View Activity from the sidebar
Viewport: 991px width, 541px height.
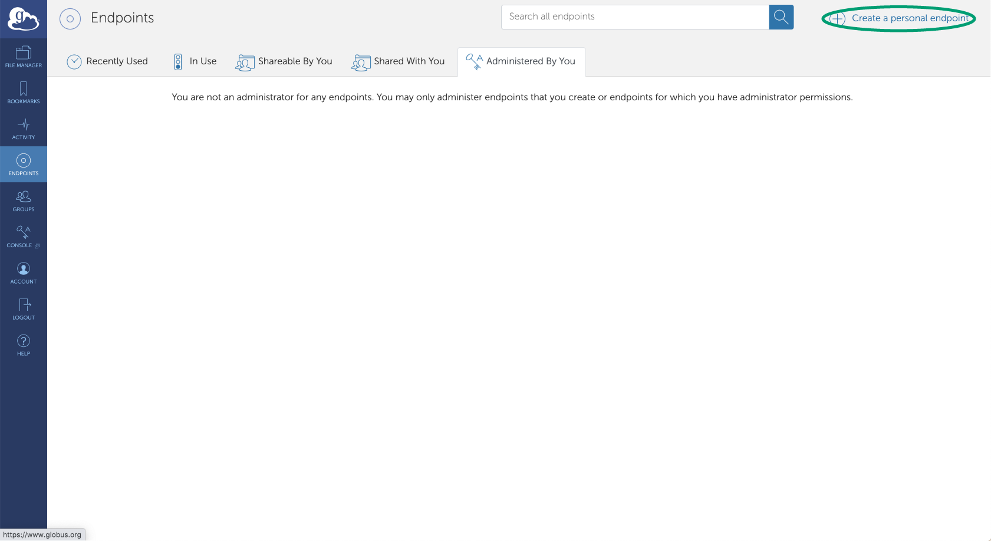(x=24, y=129)
